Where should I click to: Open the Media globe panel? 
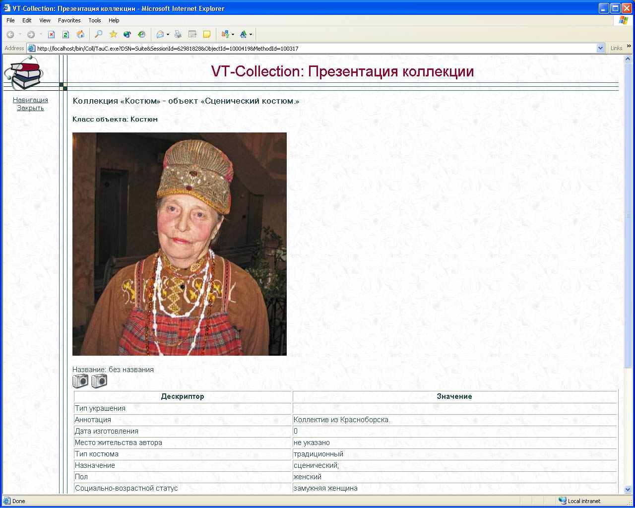point(127,34)
